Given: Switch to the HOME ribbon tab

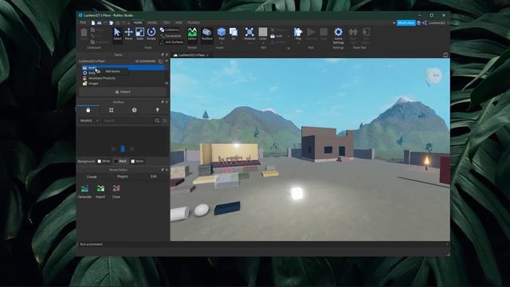Looking at the screenshot, I should [138, 23].
